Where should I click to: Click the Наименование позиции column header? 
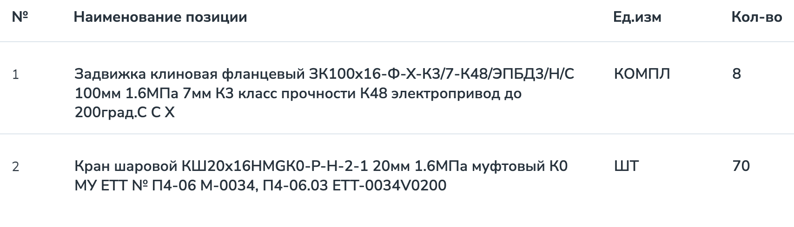160,18
